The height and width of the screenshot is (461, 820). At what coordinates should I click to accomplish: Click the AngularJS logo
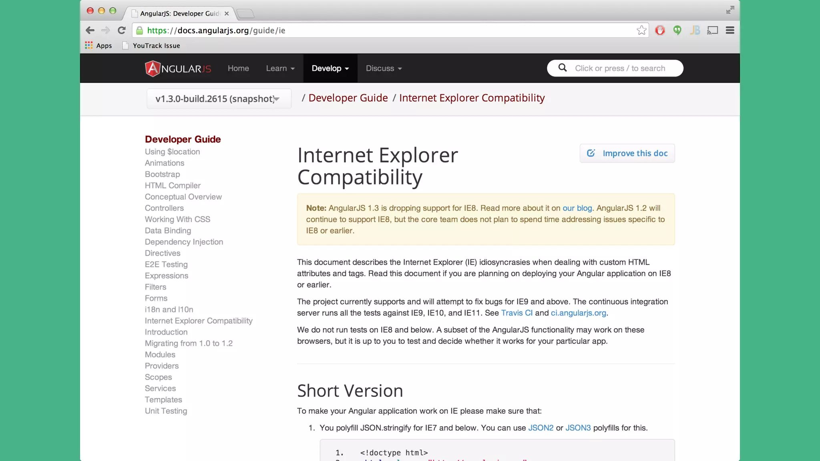[x=178, y=68]
